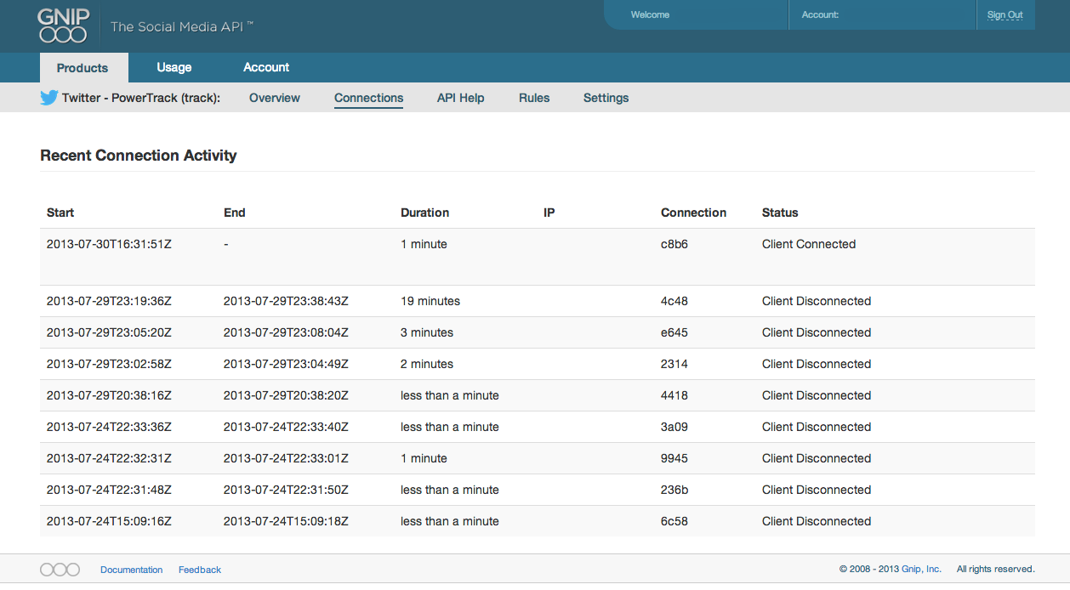Click the Start column header

60,213
